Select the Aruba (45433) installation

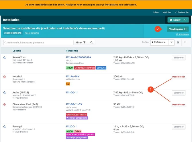[x=179, y=93]
